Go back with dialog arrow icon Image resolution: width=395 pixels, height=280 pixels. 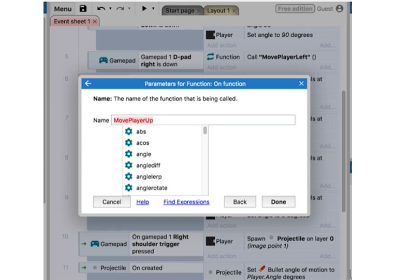88,83
